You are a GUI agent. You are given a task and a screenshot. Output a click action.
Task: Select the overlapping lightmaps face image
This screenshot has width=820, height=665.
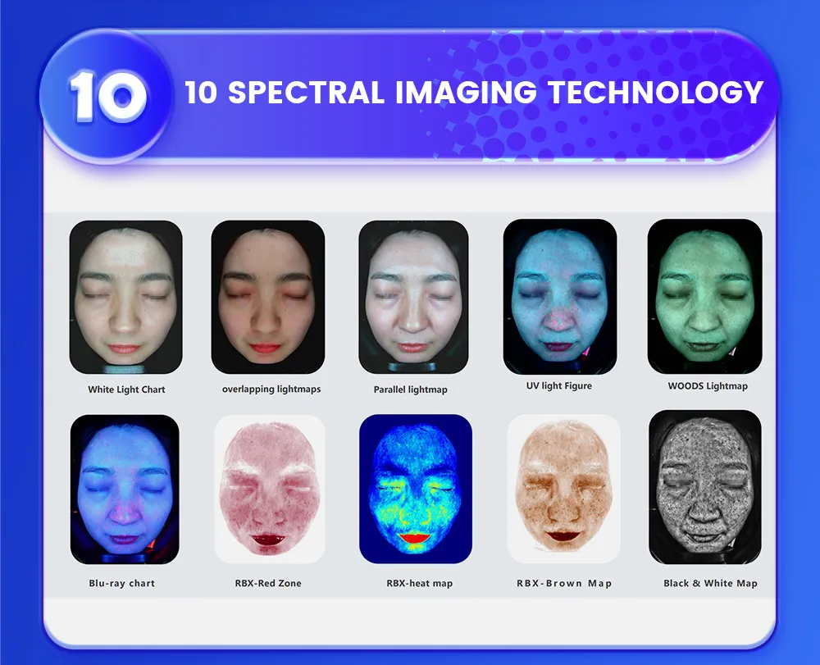point(267,297)
